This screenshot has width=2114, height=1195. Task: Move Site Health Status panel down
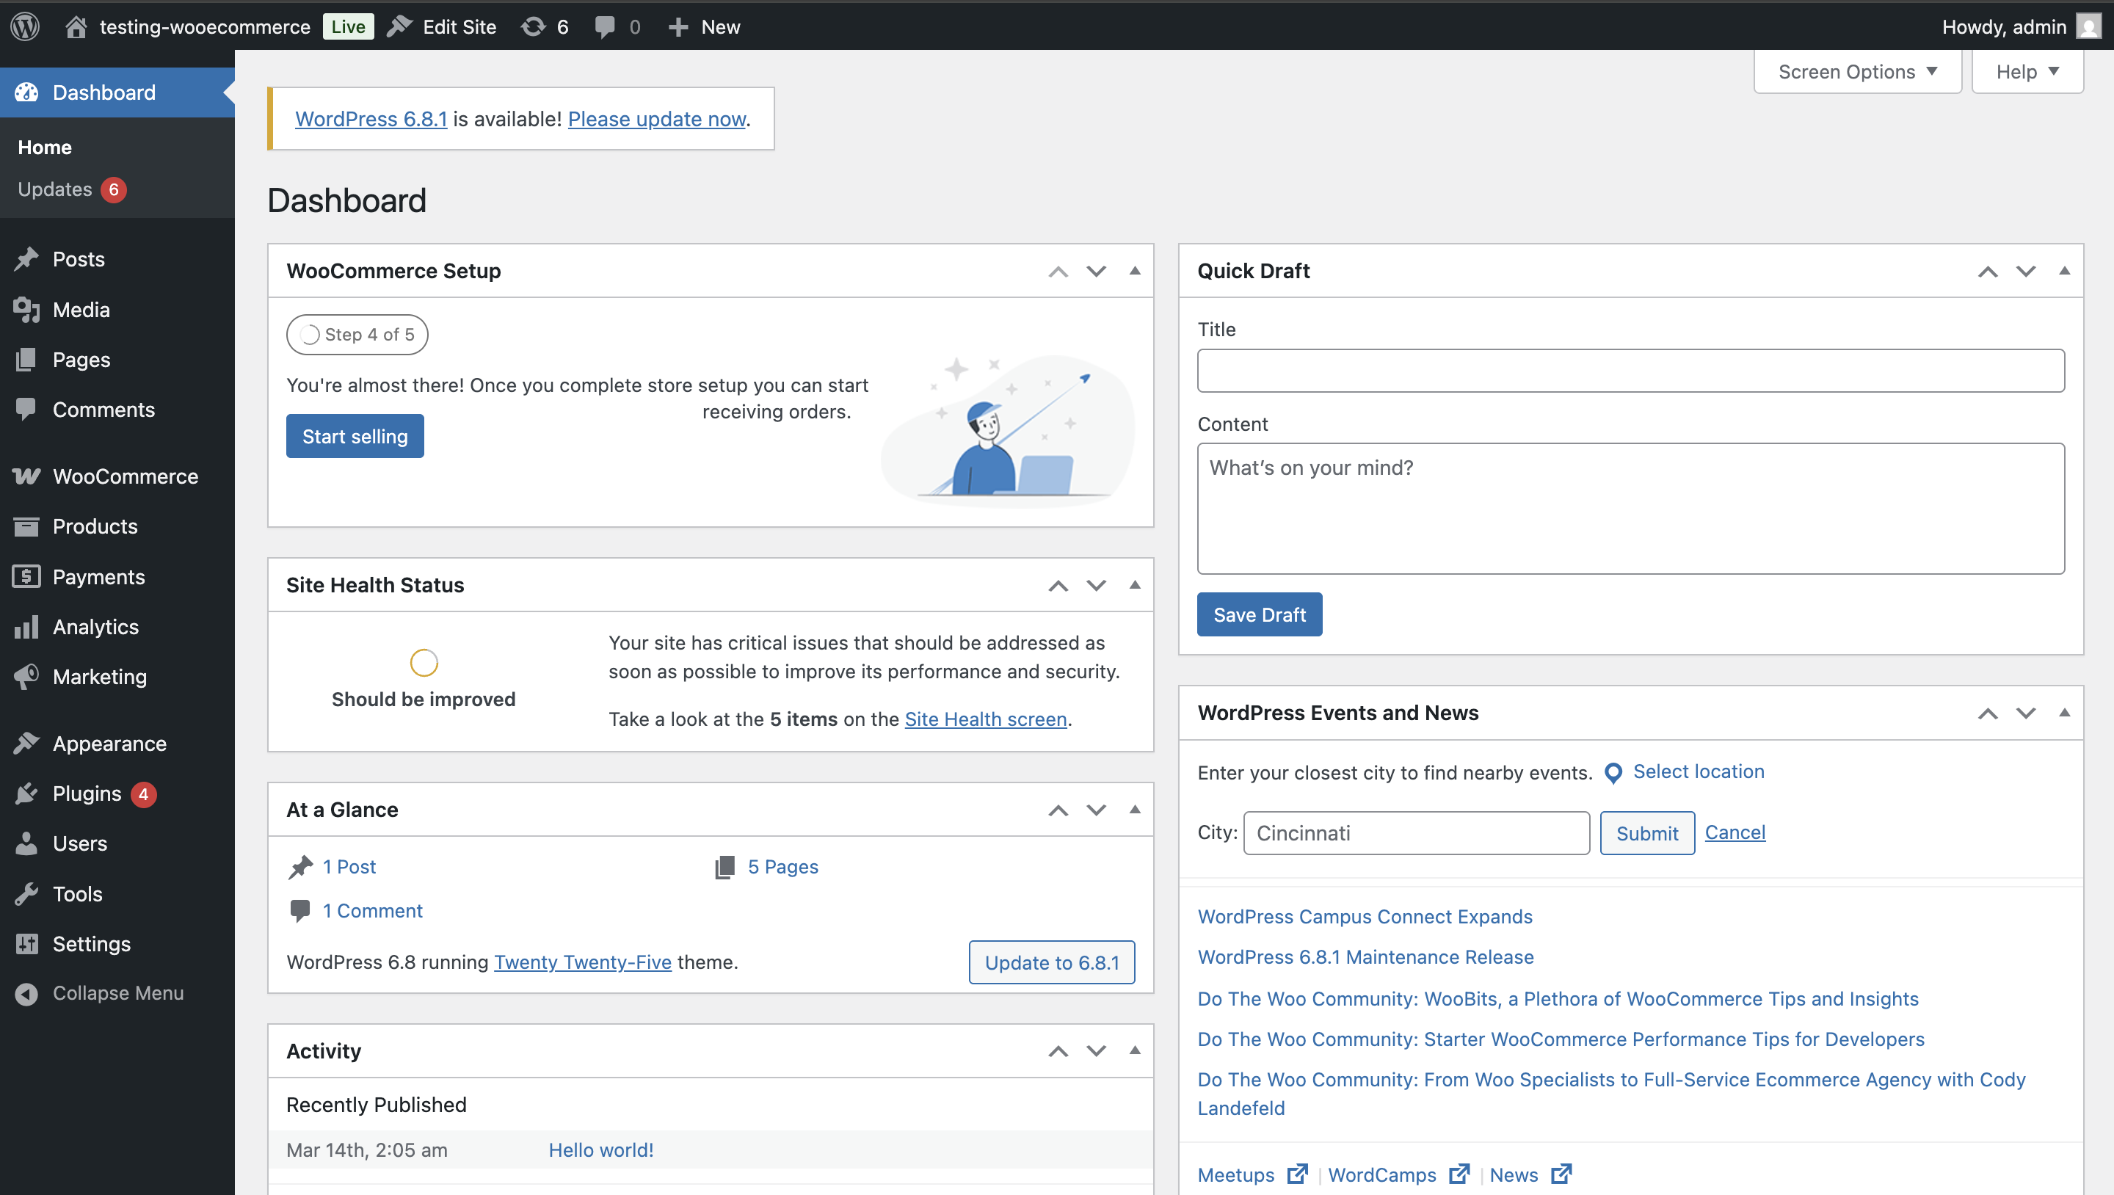click(1097, 585)
